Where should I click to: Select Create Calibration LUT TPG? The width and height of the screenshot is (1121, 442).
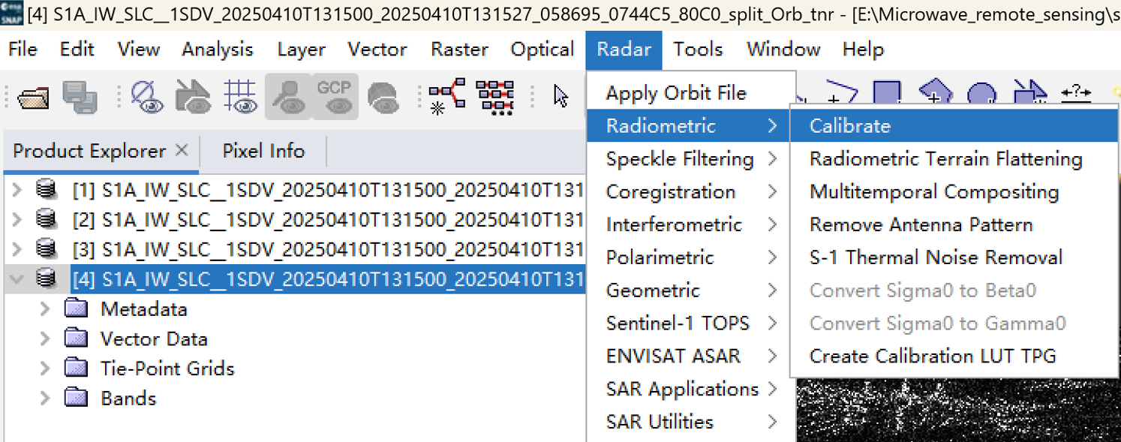[x=954, y=356]
